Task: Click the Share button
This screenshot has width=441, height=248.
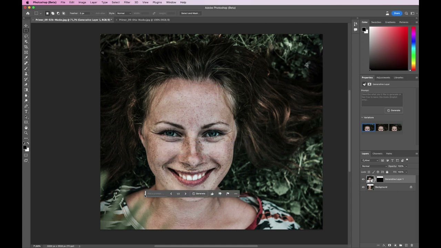Action: coord(397,13)
